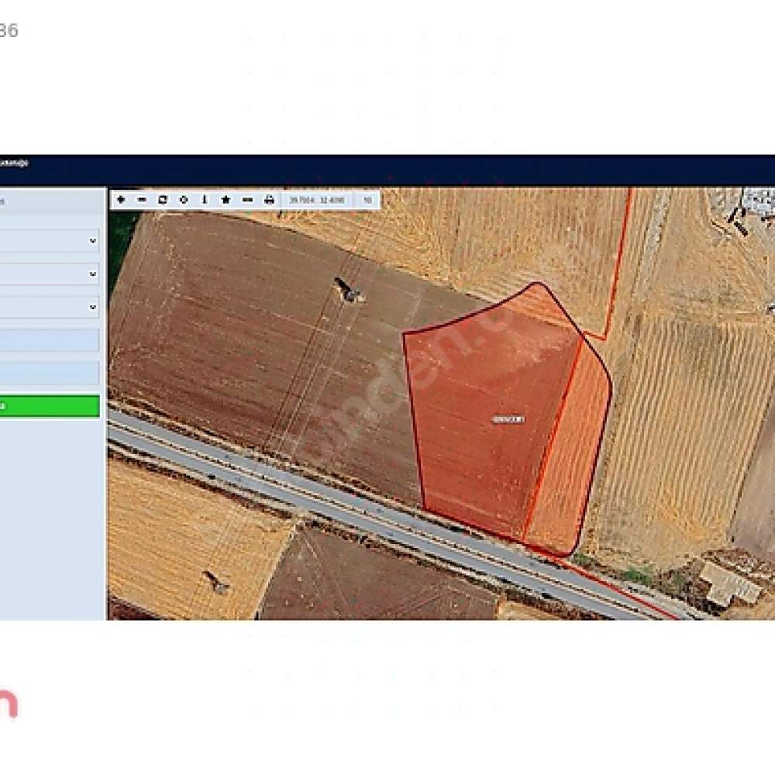
Task: Open favorites with the star icon
Action: (226, 200)
